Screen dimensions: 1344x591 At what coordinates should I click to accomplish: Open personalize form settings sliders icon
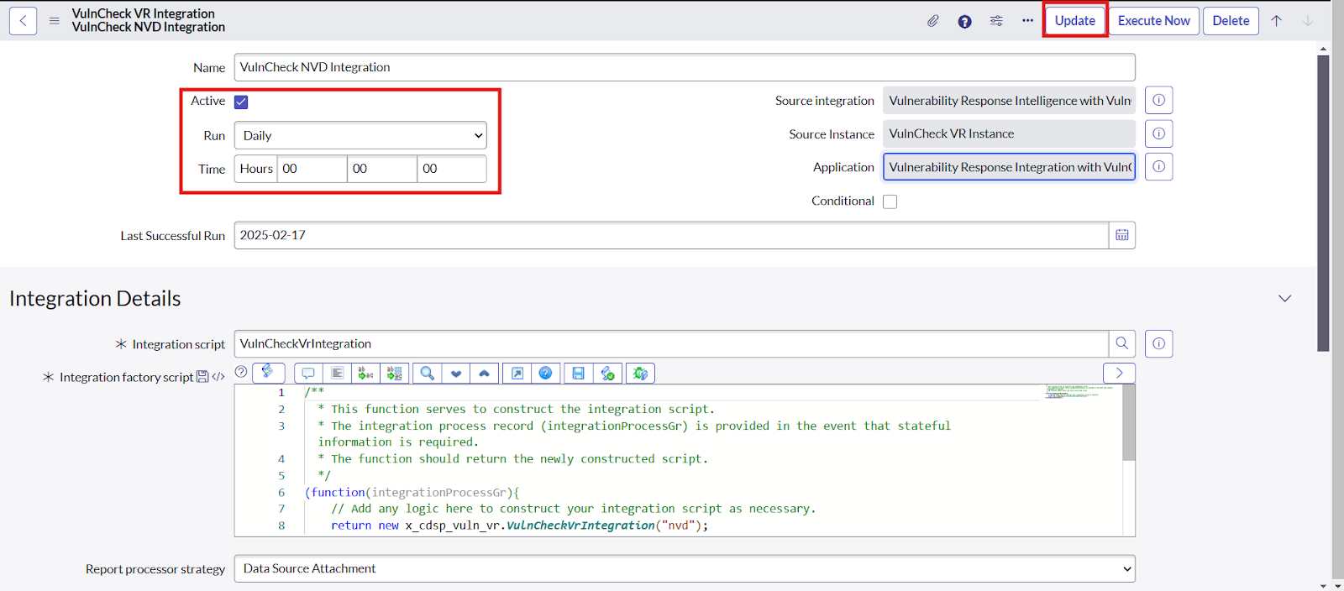point(996,21)
